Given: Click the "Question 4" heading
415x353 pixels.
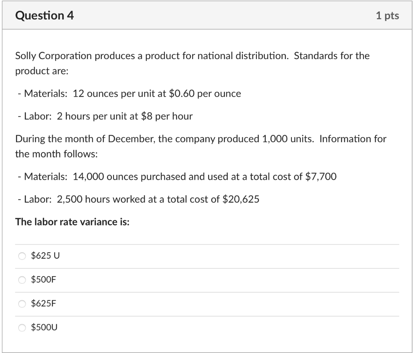Looking at the screenshot, I should (x=45, y=16).
